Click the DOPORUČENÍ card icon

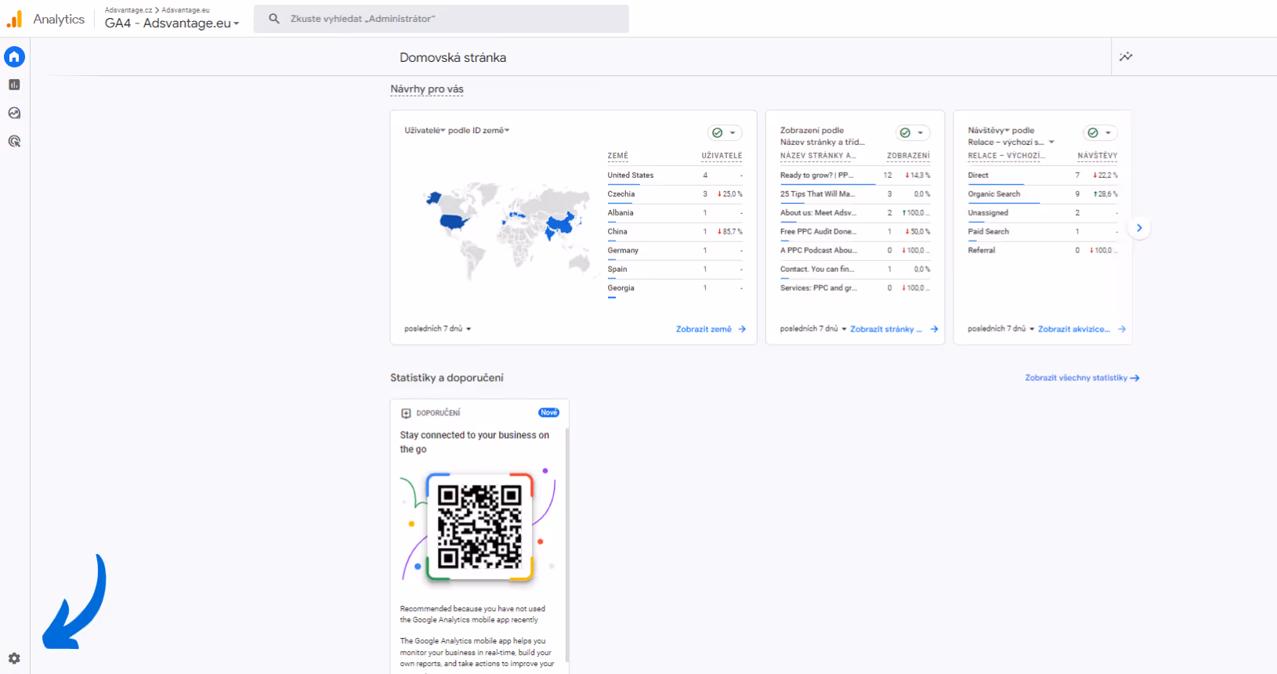[406, 413]
